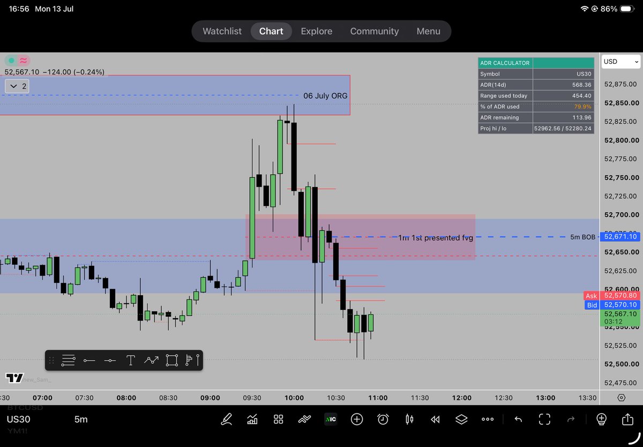Select the 06 July ORG zone label

325,96
